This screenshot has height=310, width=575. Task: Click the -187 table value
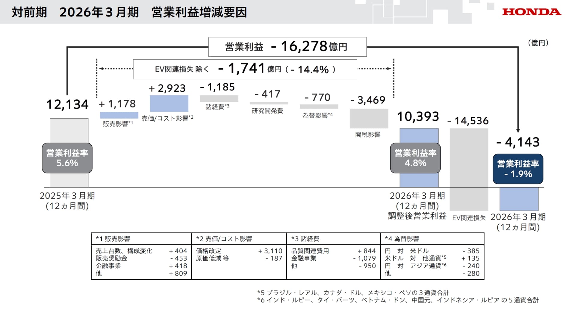click(x=274, y=258)
